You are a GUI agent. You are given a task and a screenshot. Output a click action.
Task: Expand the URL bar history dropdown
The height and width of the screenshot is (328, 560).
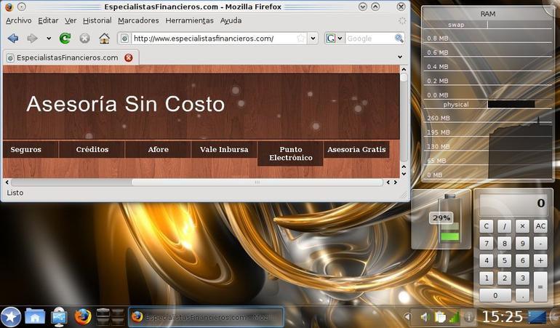click(313, 39)
